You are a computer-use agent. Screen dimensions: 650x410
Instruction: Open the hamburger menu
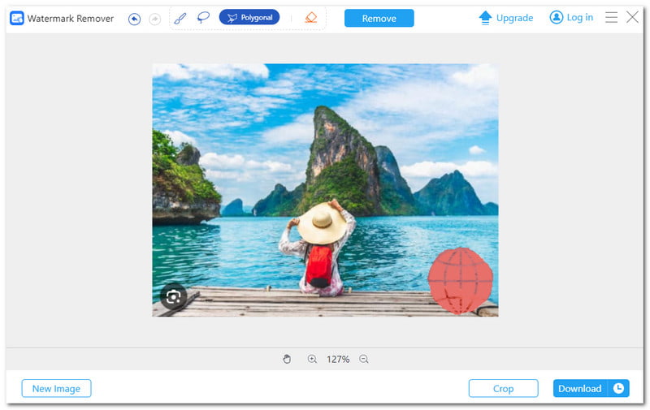click(x=612, y=17)
